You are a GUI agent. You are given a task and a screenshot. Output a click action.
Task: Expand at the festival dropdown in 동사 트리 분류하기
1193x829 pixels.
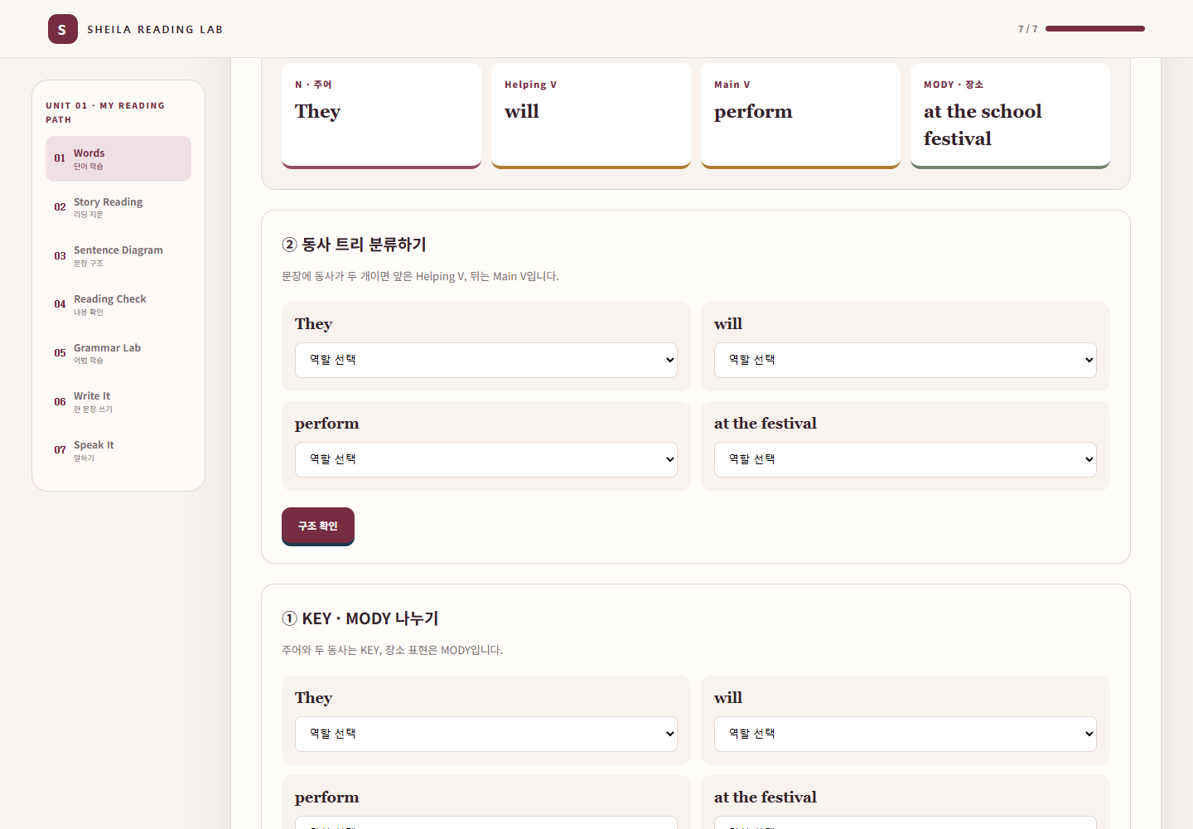click(x=906, y=459)
